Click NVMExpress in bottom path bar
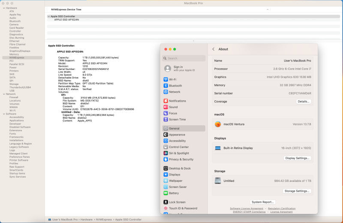The image size is (343, 223). [x=104, y=220]
